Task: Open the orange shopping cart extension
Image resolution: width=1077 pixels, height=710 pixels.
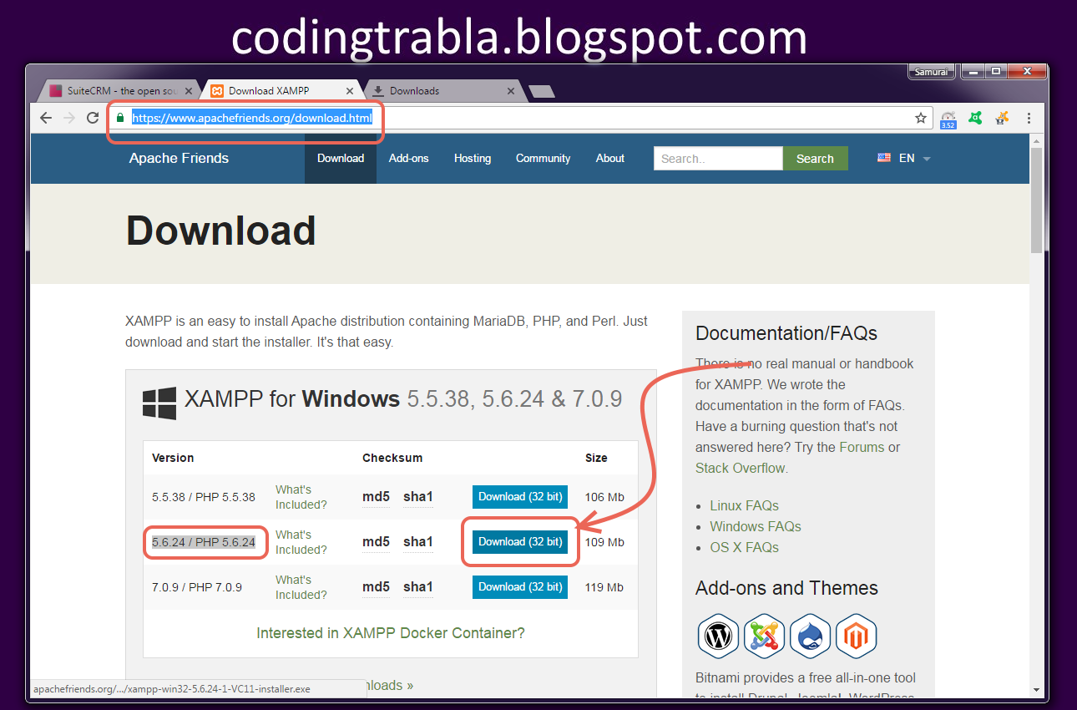Action: (1002, 118)
